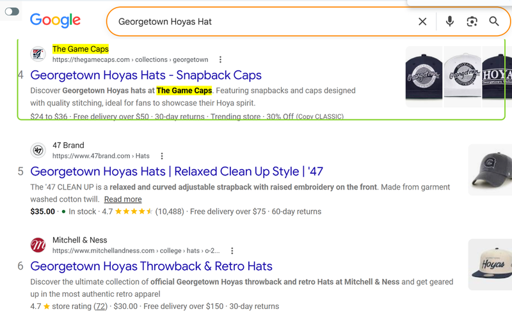Open more options for The Game Caps result

tap(220, 59)
